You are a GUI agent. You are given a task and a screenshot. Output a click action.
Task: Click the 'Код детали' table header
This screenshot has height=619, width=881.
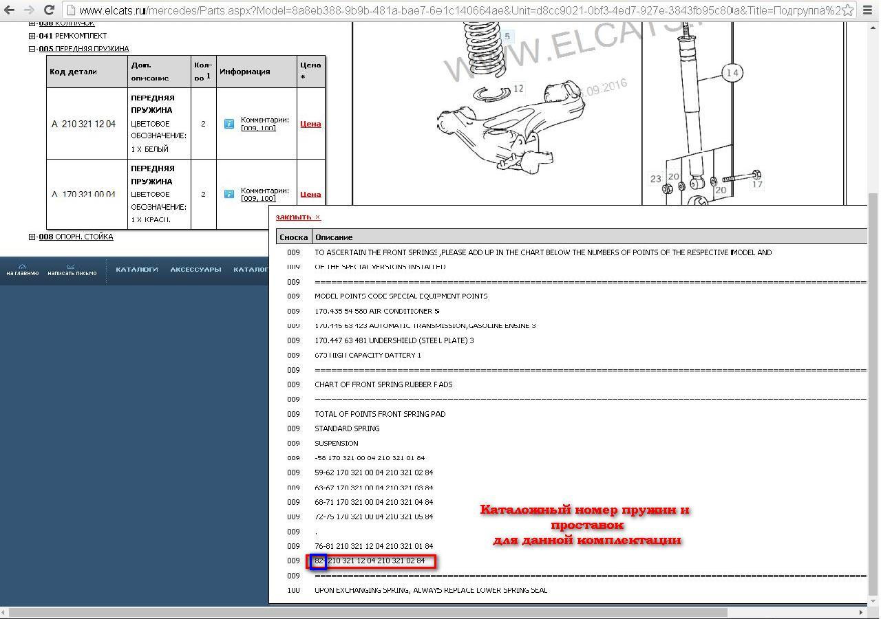(87, 72)
